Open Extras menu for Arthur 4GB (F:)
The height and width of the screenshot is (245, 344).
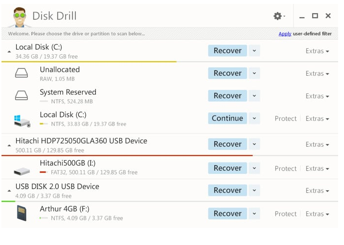[317, 214]
